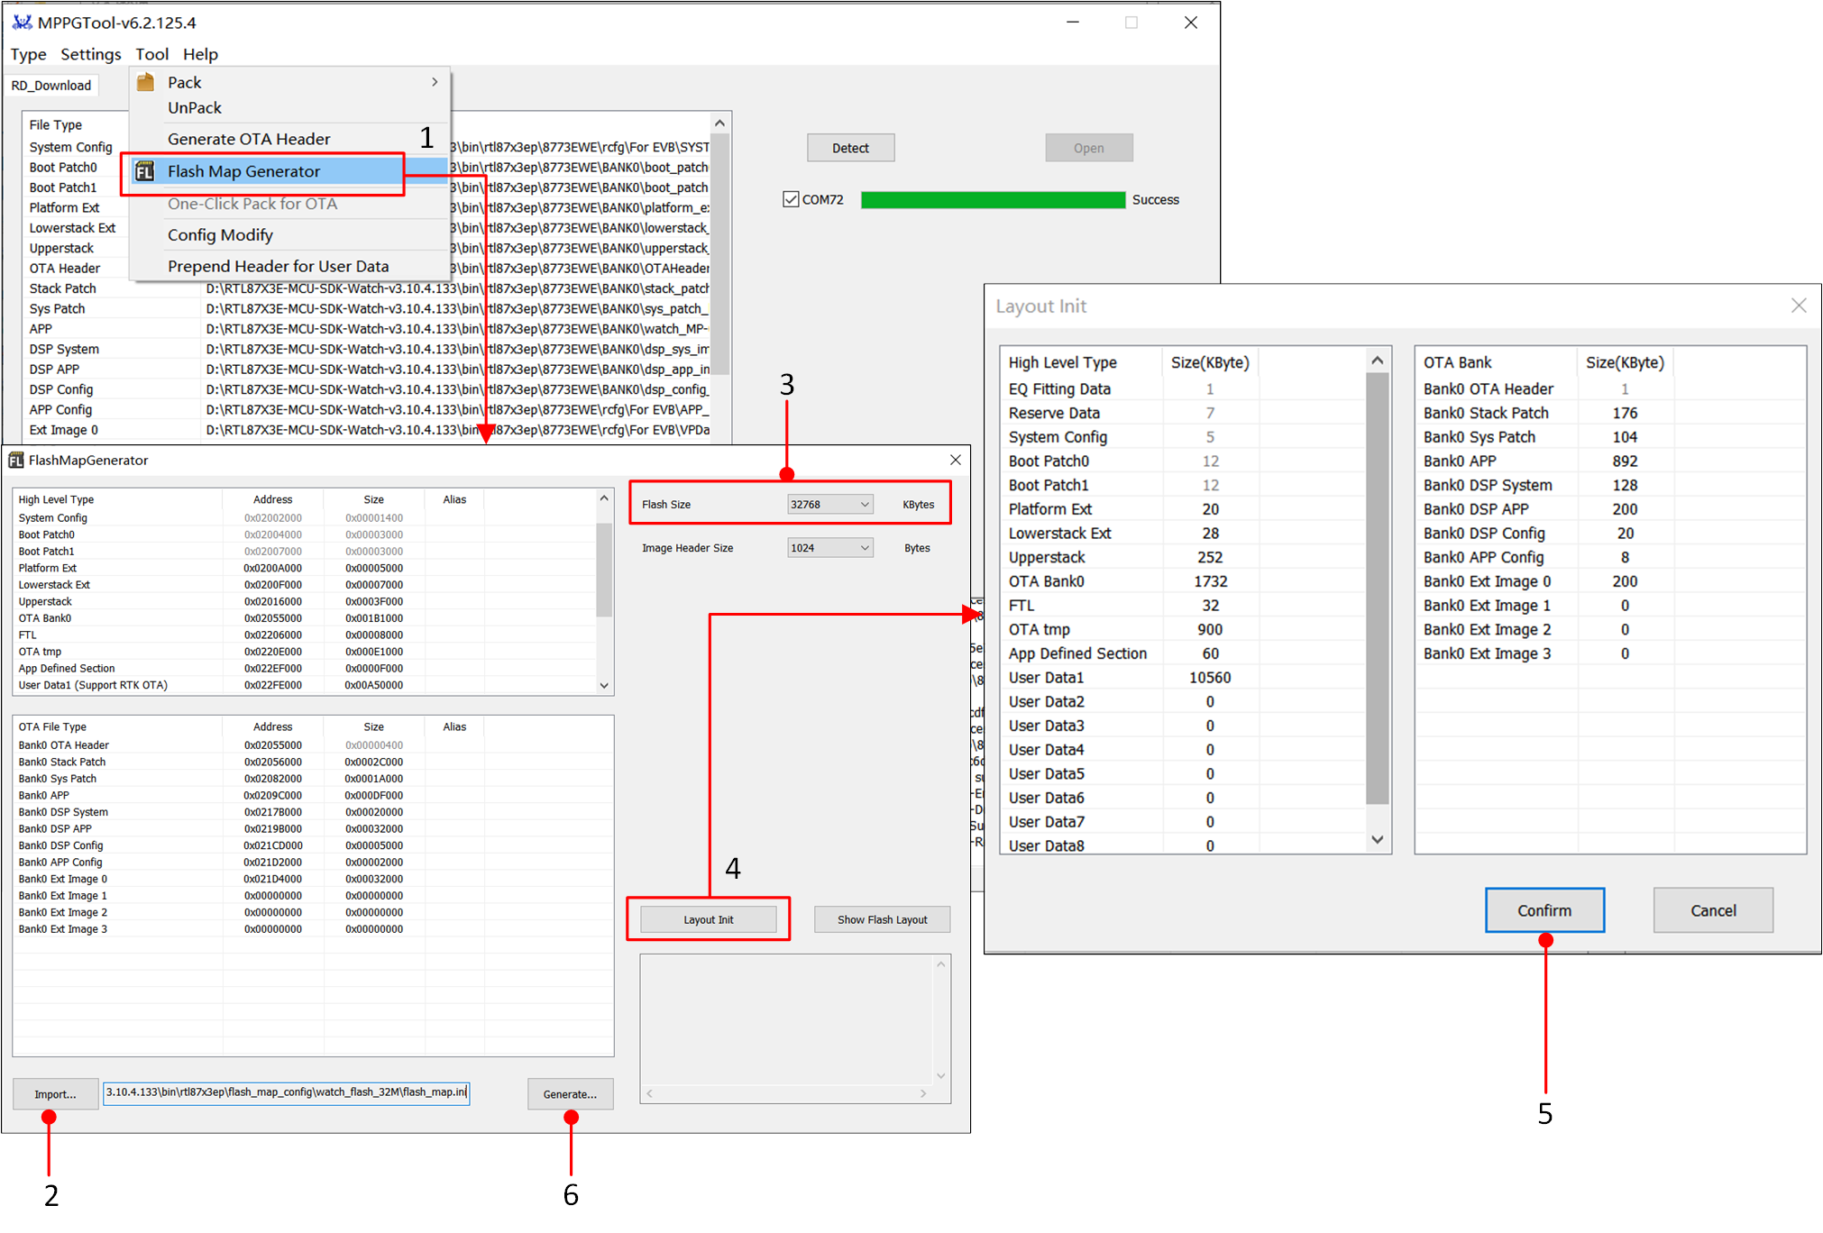The width and height of the screenshot is (1823, 1233).
Task: Open the Settings menu
Action: coord(90,54)
